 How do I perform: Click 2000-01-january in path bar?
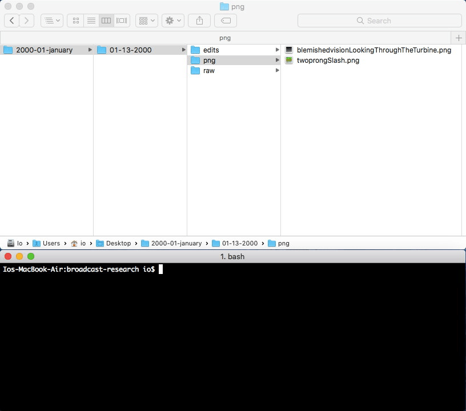pos(171,243)
